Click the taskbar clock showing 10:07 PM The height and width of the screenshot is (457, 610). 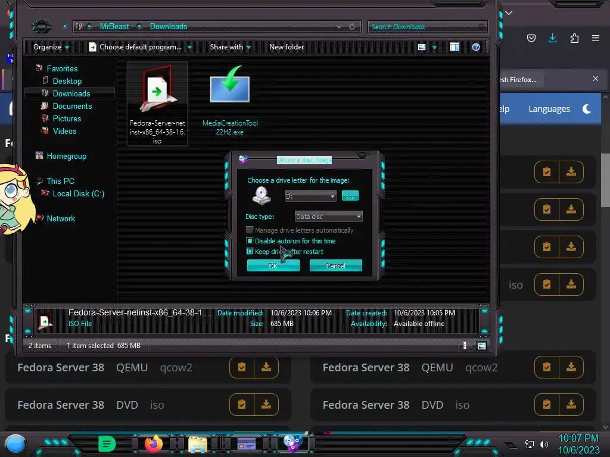coord(578,438)
